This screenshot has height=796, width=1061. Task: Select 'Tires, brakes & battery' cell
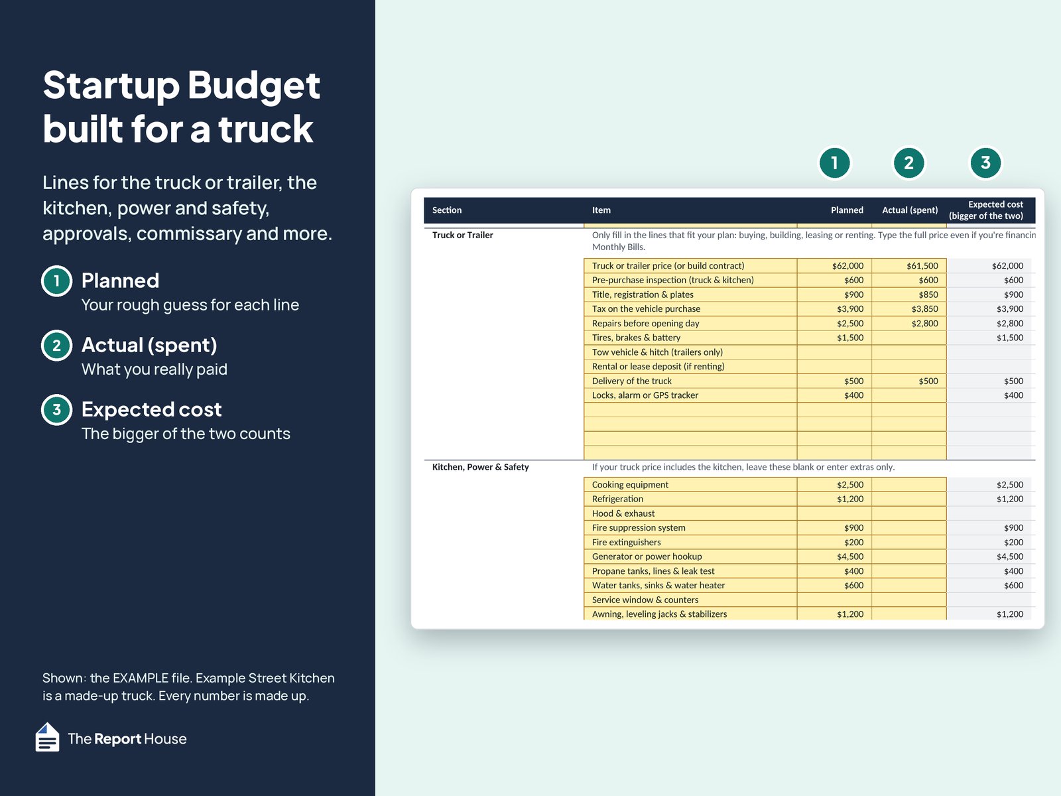(x=690, y=338)
